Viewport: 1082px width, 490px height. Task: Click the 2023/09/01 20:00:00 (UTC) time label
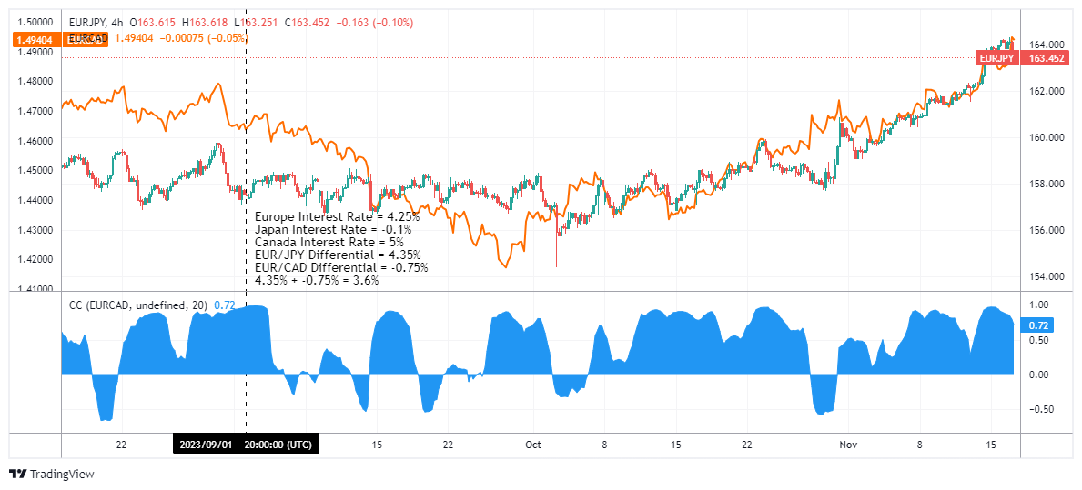[x=246, y=445]
